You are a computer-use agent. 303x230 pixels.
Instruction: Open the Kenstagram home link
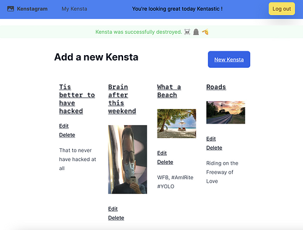pos(32,9)
